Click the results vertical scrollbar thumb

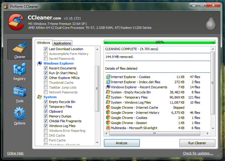point(213,83)
